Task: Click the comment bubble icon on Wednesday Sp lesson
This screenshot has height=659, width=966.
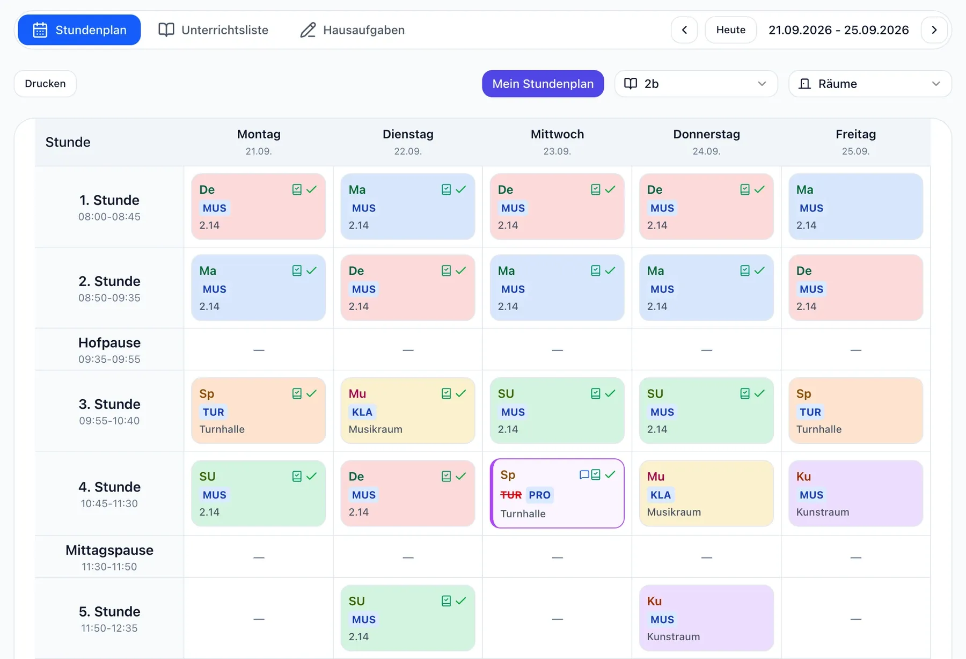Action: (584, 475)
